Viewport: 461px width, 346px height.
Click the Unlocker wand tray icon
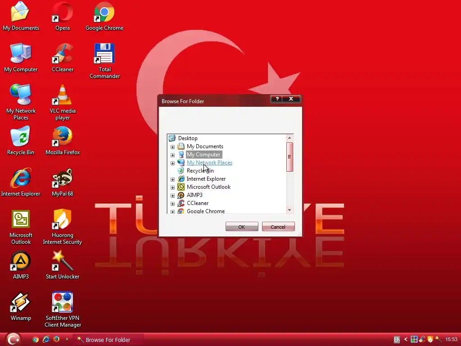pyautogui.click(x=438, y=339)
